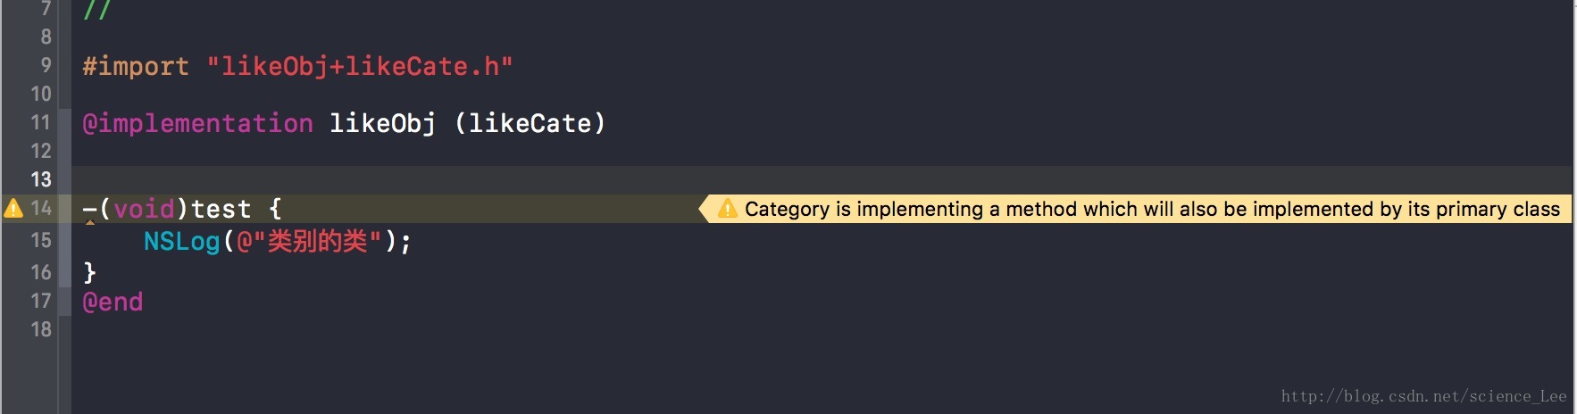Click the yellow warning icon in the line 14 gutter
This screenshot has width=1577, height=414.
pyautogui.click(x=13, y=209)
